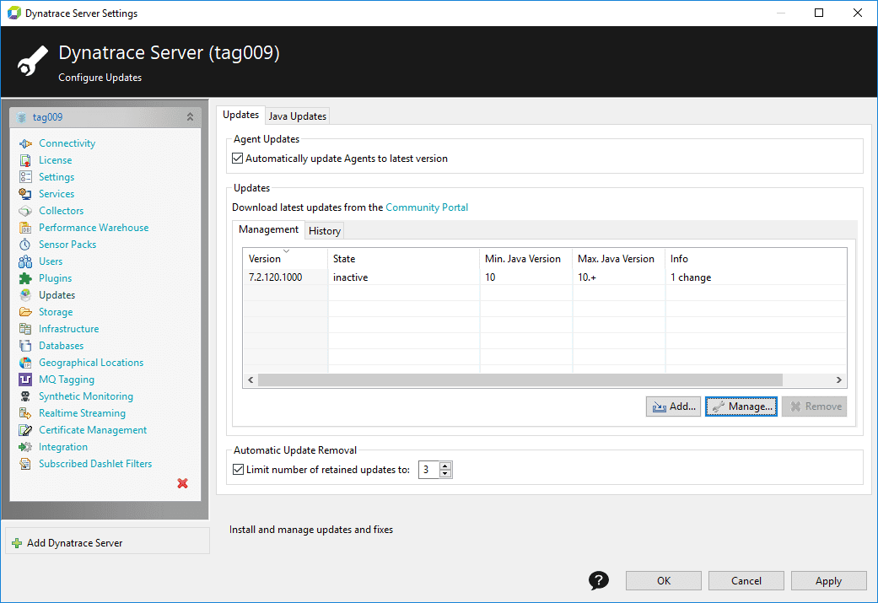
Task: Click the retained updates number field
Action: pos(429,470)
